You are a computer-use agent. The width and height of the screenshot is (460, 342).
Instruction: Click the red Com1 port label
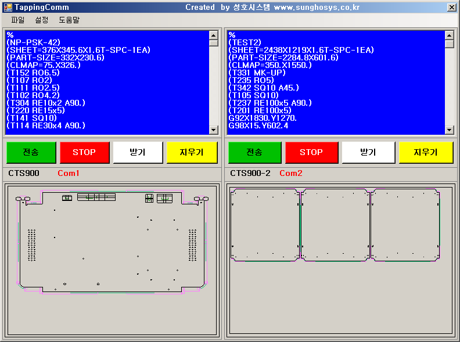point(69,174)
